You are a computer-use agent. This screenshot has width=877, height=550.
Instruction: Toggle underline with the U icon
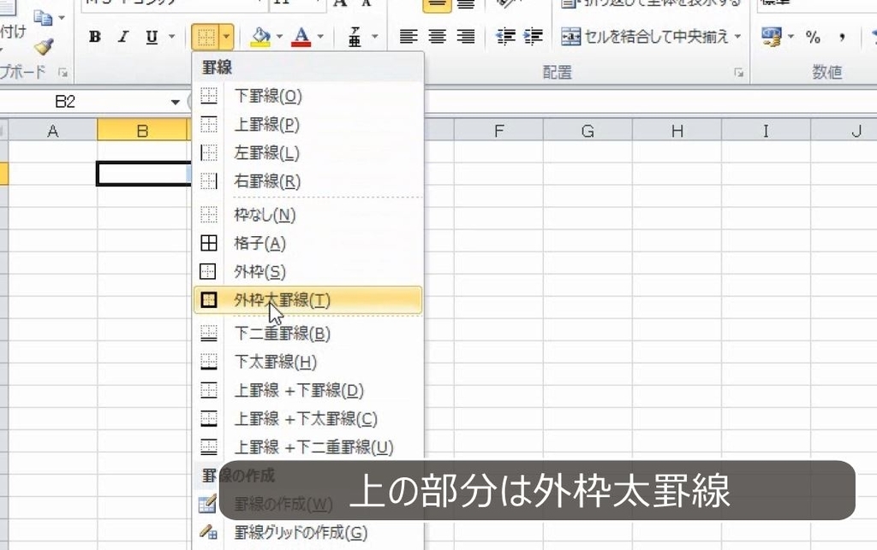pos(150,37)
